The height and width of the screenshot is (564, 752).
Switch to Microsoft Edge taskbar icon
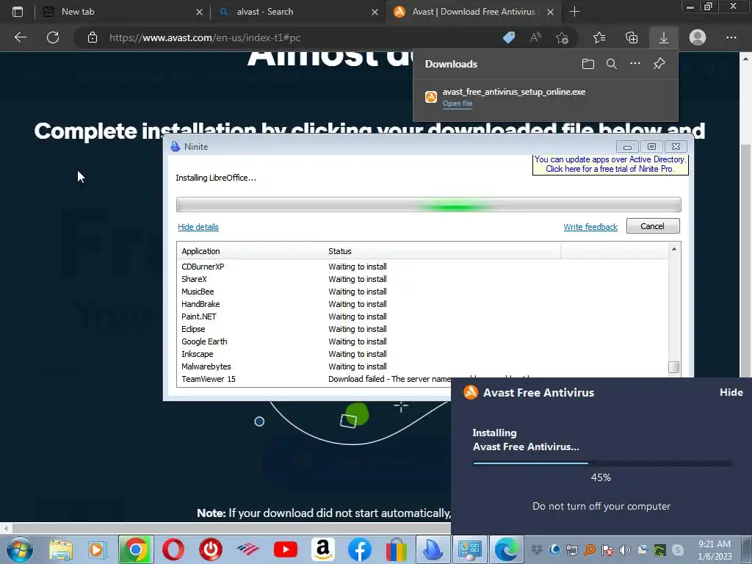click(506, 549)
